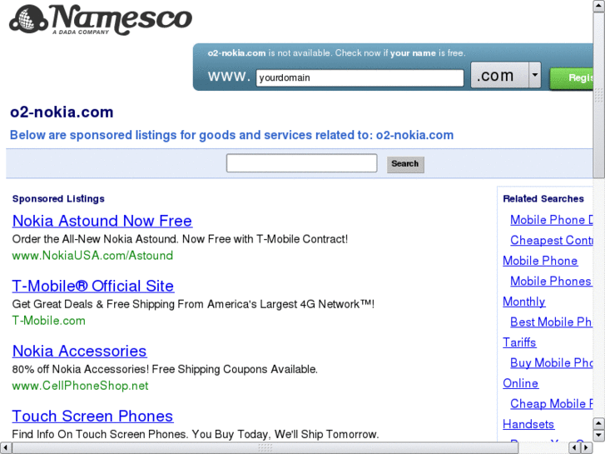Select Monthly related search link
The height and width of the screenshot is (454, 605).
[524, 302]
